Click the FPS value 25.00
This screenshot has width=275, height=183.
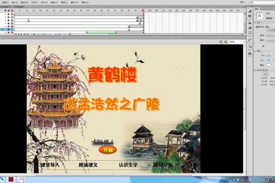tap(269, 55)
